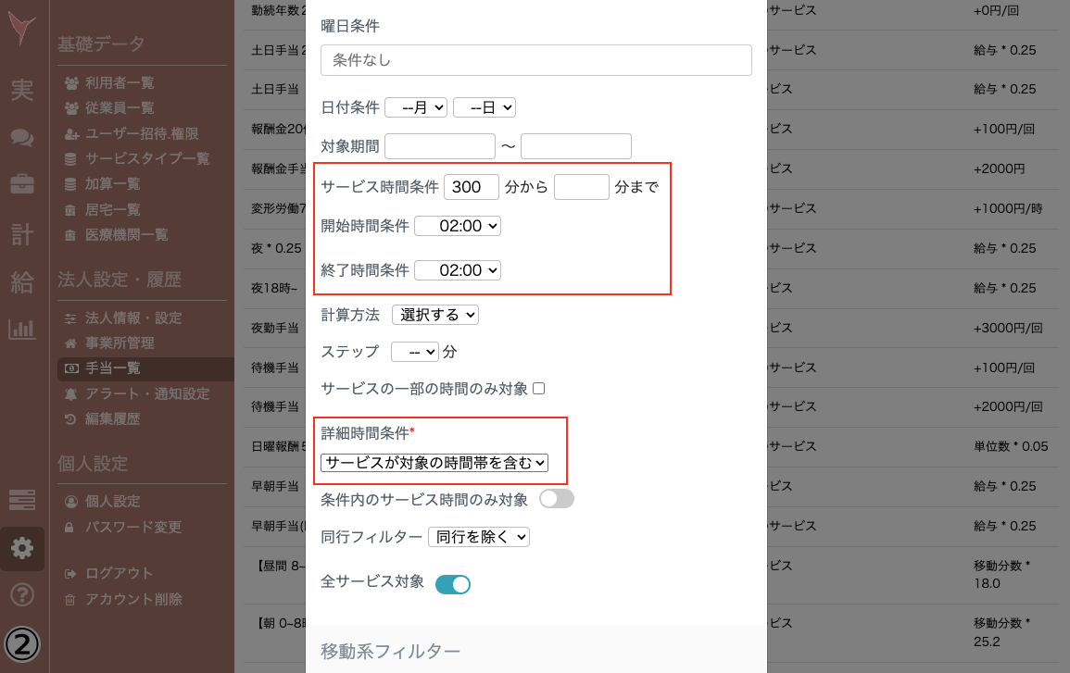1070x673 pixels.
Task: Select the briefcase work management icon
Action: click(x=22, y=182)
